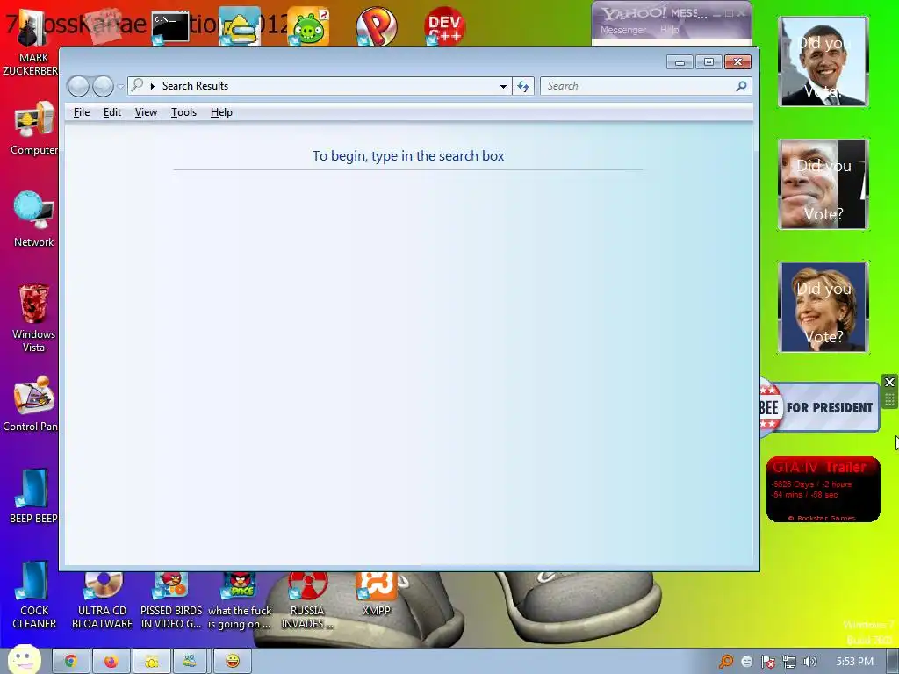This screenshot has height=674, width=899.
Task: Click the network tray icon
Action: 789,662
